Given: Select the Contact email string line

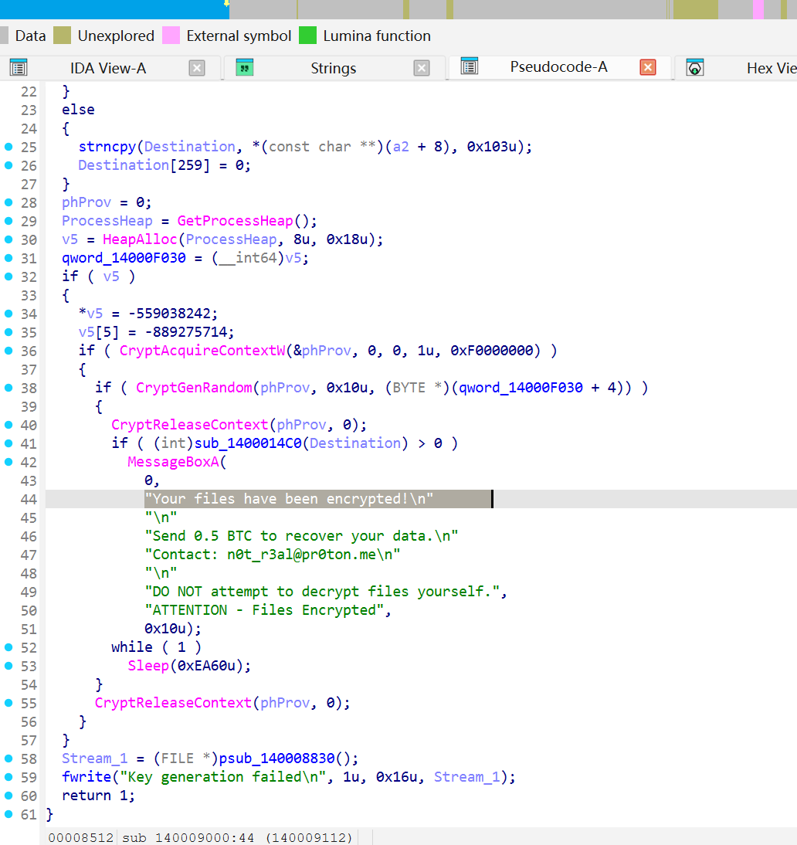Looking at the screenshot, I should 273,555.
